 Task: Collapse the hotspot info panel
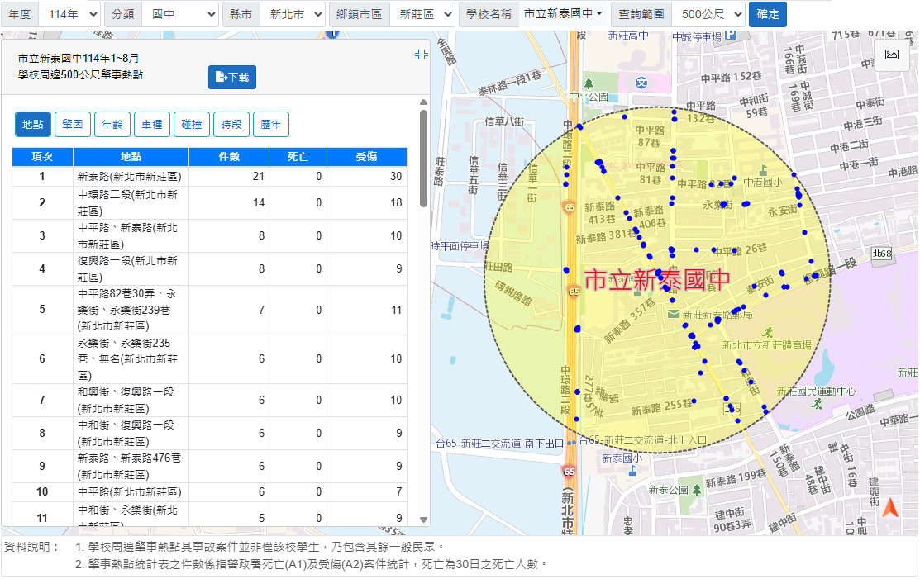(x=421, y=55)
